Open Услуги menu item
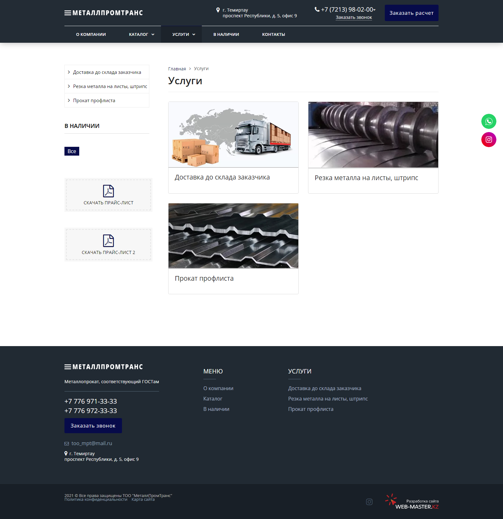Image resolution: width=503 pixels, height=519 pixels. [x=181, y=34]
